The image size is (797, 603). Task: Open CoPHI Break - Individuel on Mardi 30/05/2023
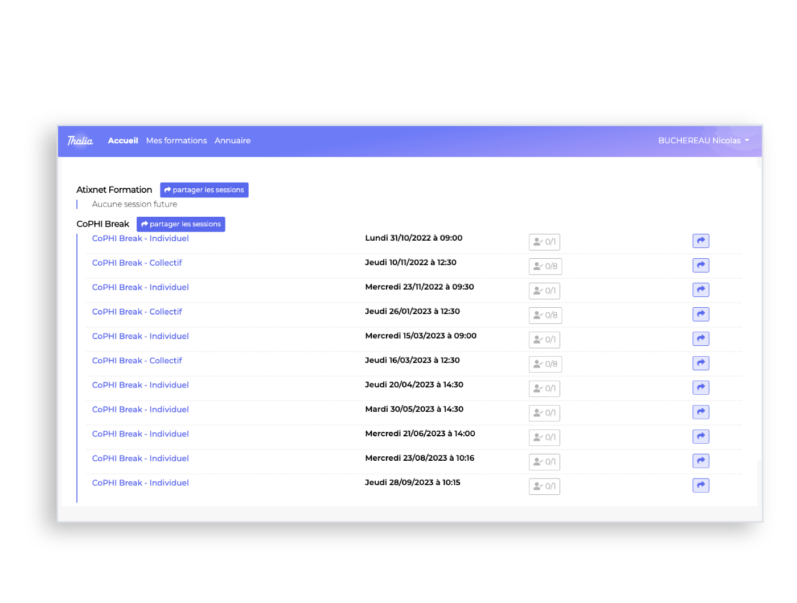(x=140, y=410)
